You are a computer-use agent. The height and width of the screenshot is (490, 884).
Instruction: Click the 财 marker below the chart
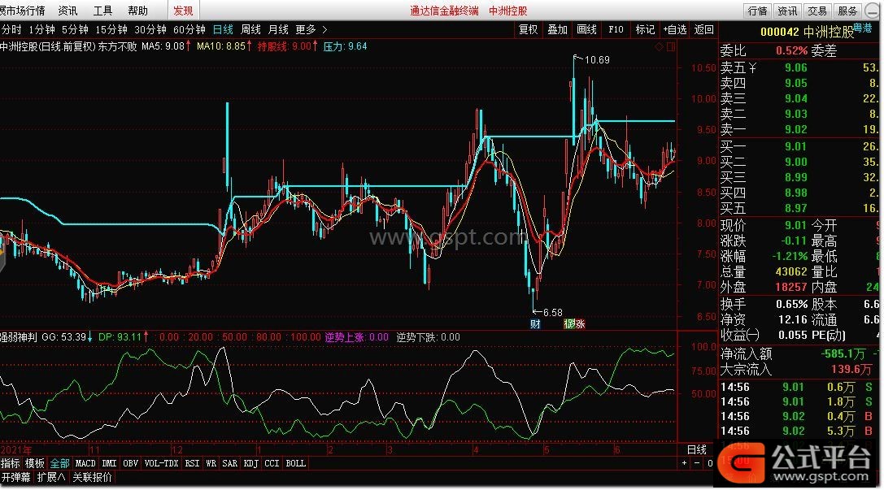click(535, 324)
